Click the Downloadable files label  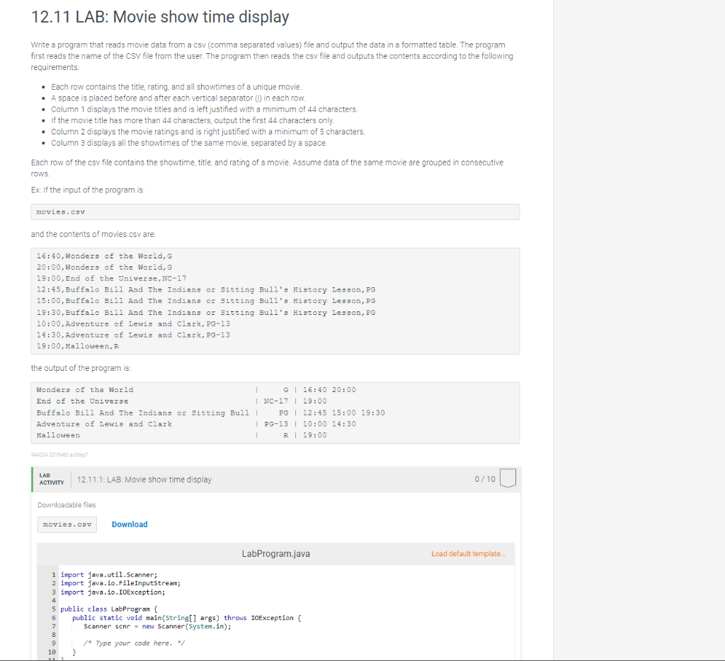pyautogui.click(x=66, y=505)
